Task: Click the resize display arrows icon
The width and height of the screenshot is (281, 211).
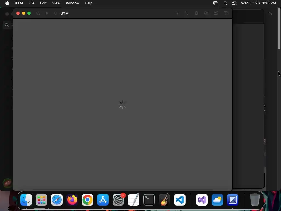Action: (x=186, y=13)
